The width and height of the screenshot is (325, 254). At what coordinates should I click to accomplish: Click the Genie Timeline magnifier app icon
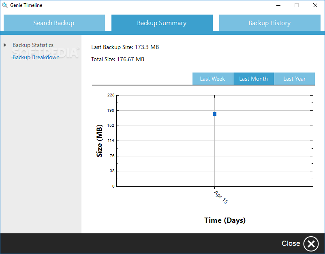[5, 5]
